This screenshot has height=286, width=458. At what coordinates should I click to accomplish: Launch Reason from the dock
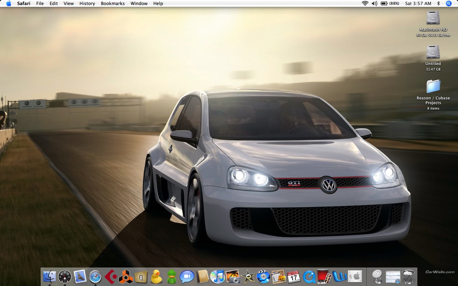(x=126, y=276)
